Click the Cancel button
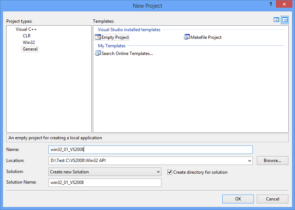 (272, 199)
